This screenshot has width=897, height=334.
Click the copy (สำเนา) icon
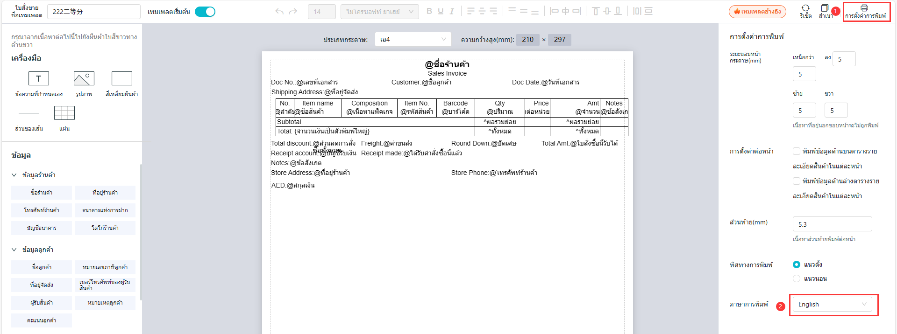point(825,8)
